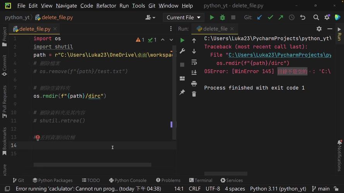Click Git update project arrow icon
This screenshot has width=344, height=193.
(x=259, y=17)
